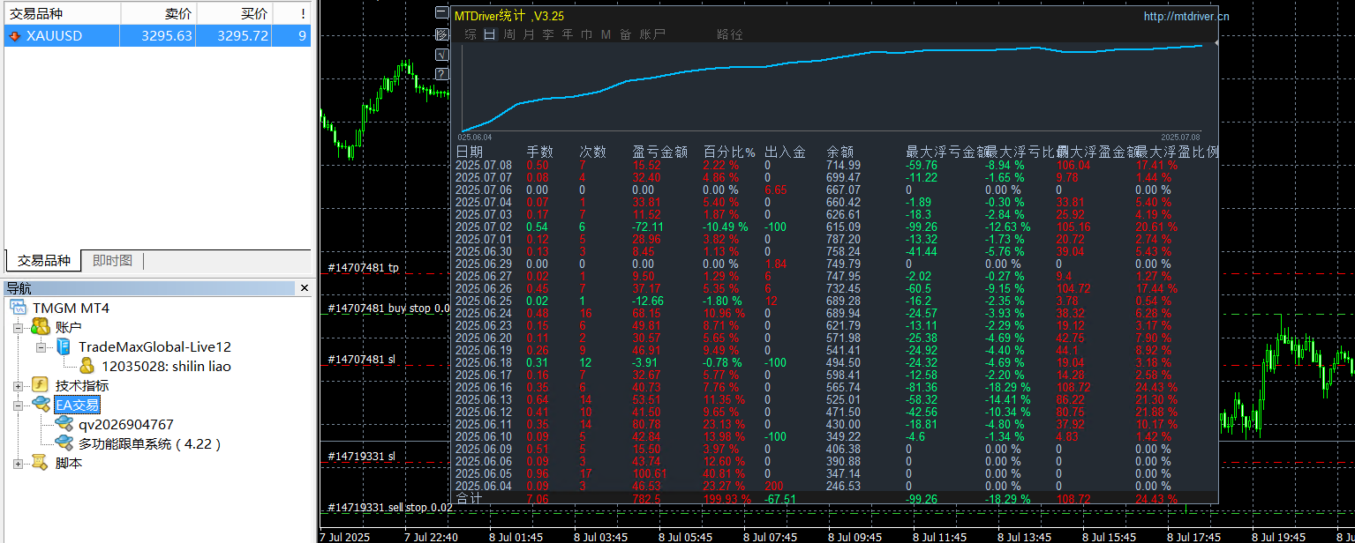Click the 余额 column heading
This screenshot has height=543, width=1355.
(840, 152)
